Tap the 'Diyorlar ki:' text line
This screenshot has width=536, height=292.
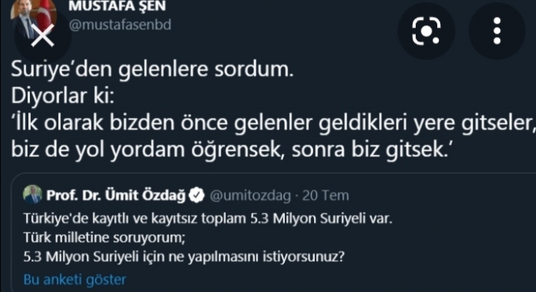(x=62, y=96)
